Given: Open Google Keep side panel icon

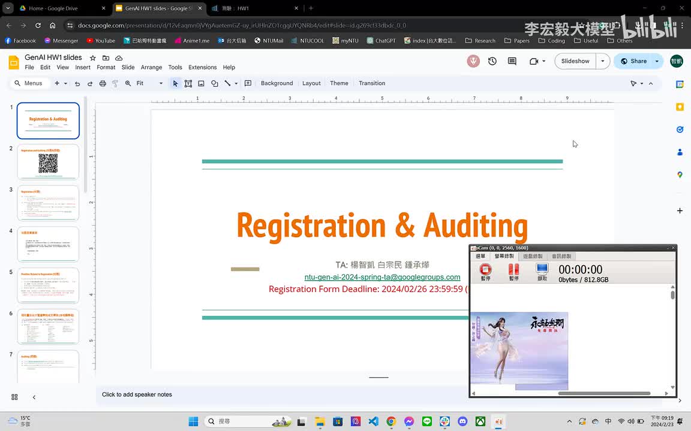Looking at the screenshot, I should point(680,107).
